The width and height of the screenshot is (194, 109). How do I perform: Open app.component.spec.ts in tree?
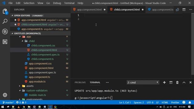pyautogui.click(x=42, y=73)
